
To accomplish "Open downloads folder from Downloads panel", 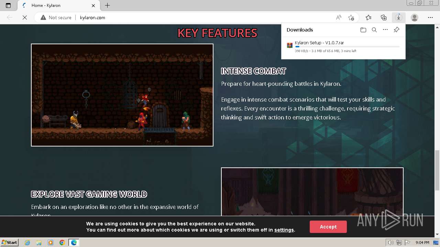I will pos(363,30).
